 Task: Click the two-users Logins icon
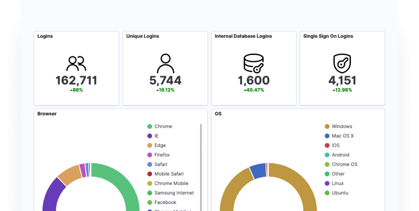[x=76, y=64]
